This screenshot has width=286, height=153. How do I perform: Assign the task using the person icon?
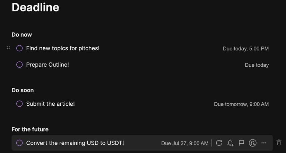[253, 143]
